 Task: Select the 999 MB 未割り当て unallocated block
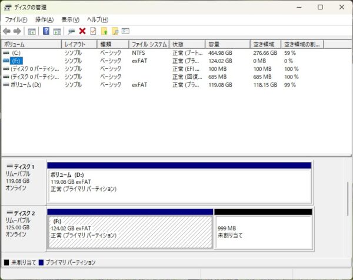(x=264, y=229)
